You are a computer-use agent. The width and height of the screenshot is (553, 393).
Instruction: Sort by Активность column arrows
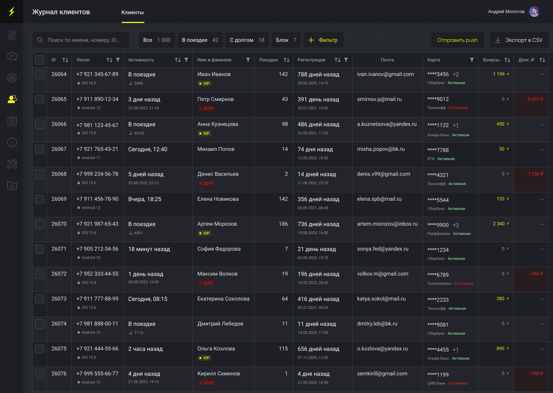point(178,60)
